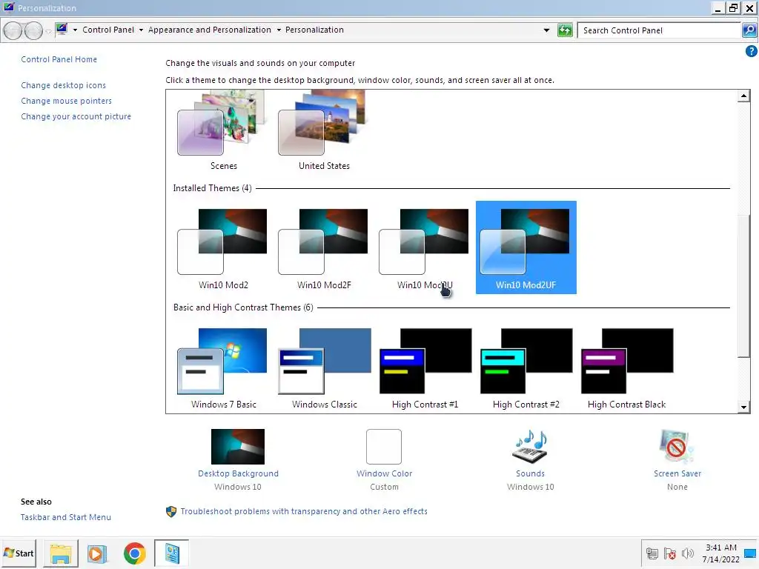The image size is (759, 569).
Task: Pick the High Contrast #1 theme
Action: (425, 367)
